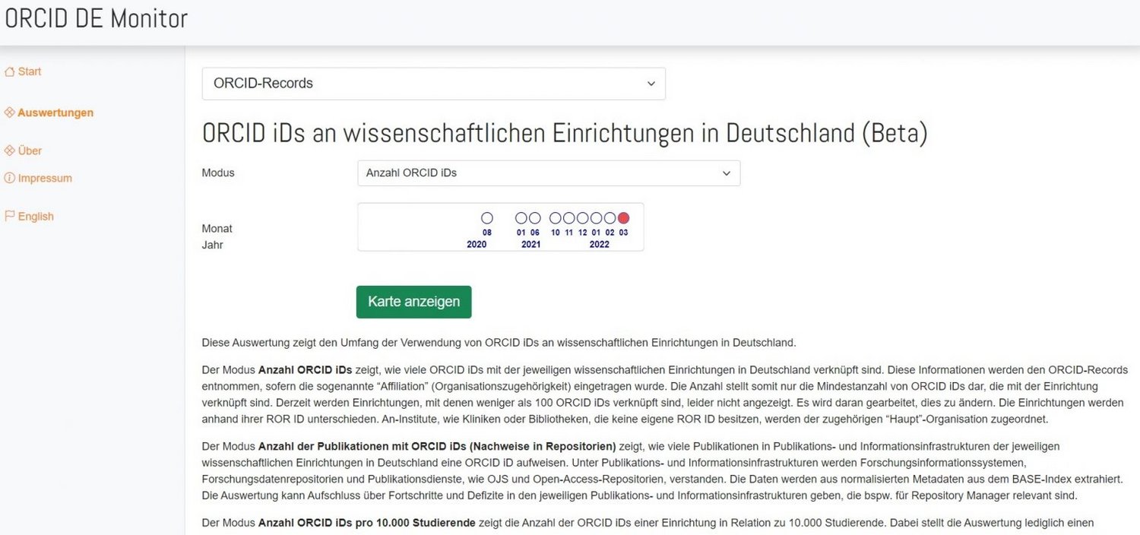Image resolution: width=1140 pixels, height=535 pixels.
Task: Pick the month 12 radio button
Action: (x=583, y=218)
